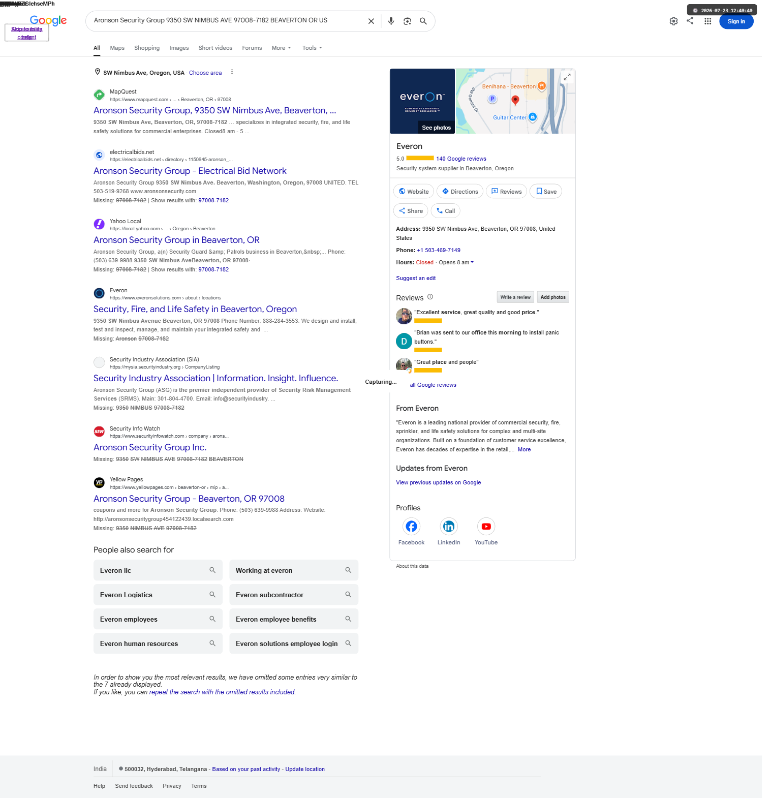Click the Yellow Pages favicon

pyautogui.click(x=99, y=482)
